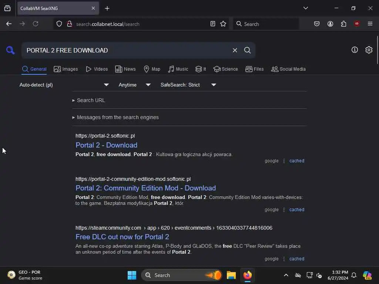
Task: Switch to the Videos category
Action: 97,69
